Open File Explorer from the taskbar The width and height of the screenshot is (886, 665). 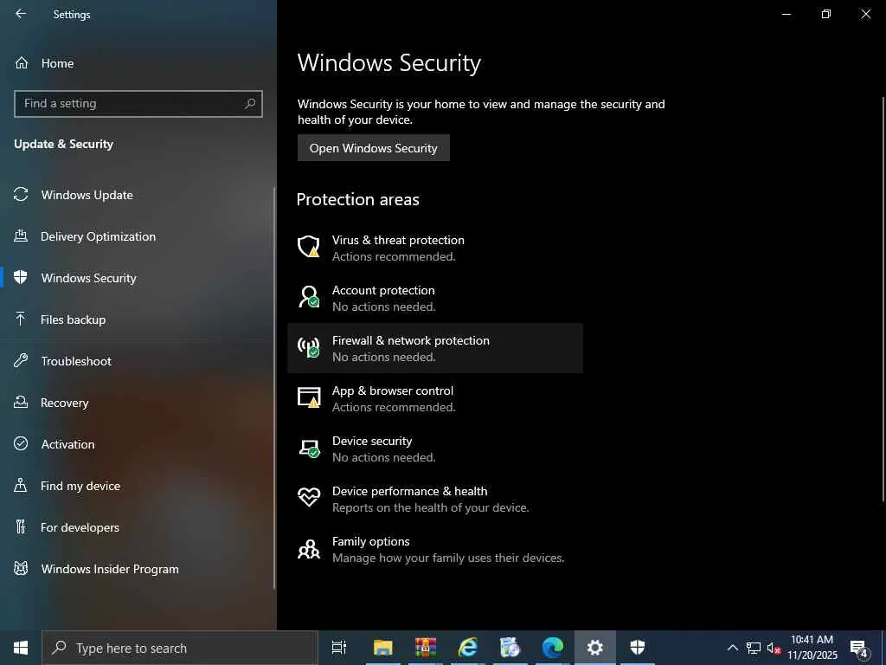[382, 648]
